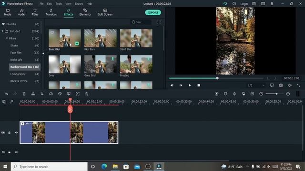Click the undo icon
305x171 pixels.
click(x=6, y=94)
